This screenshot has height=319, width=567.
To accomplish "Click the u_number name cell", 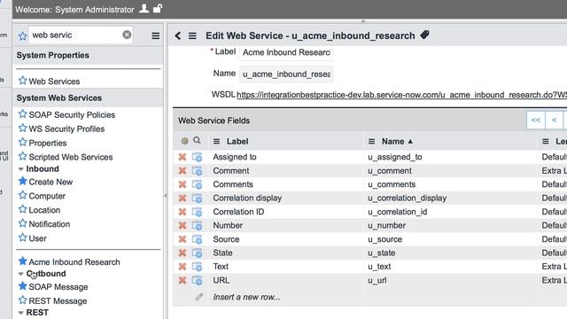I will (386, 226).
